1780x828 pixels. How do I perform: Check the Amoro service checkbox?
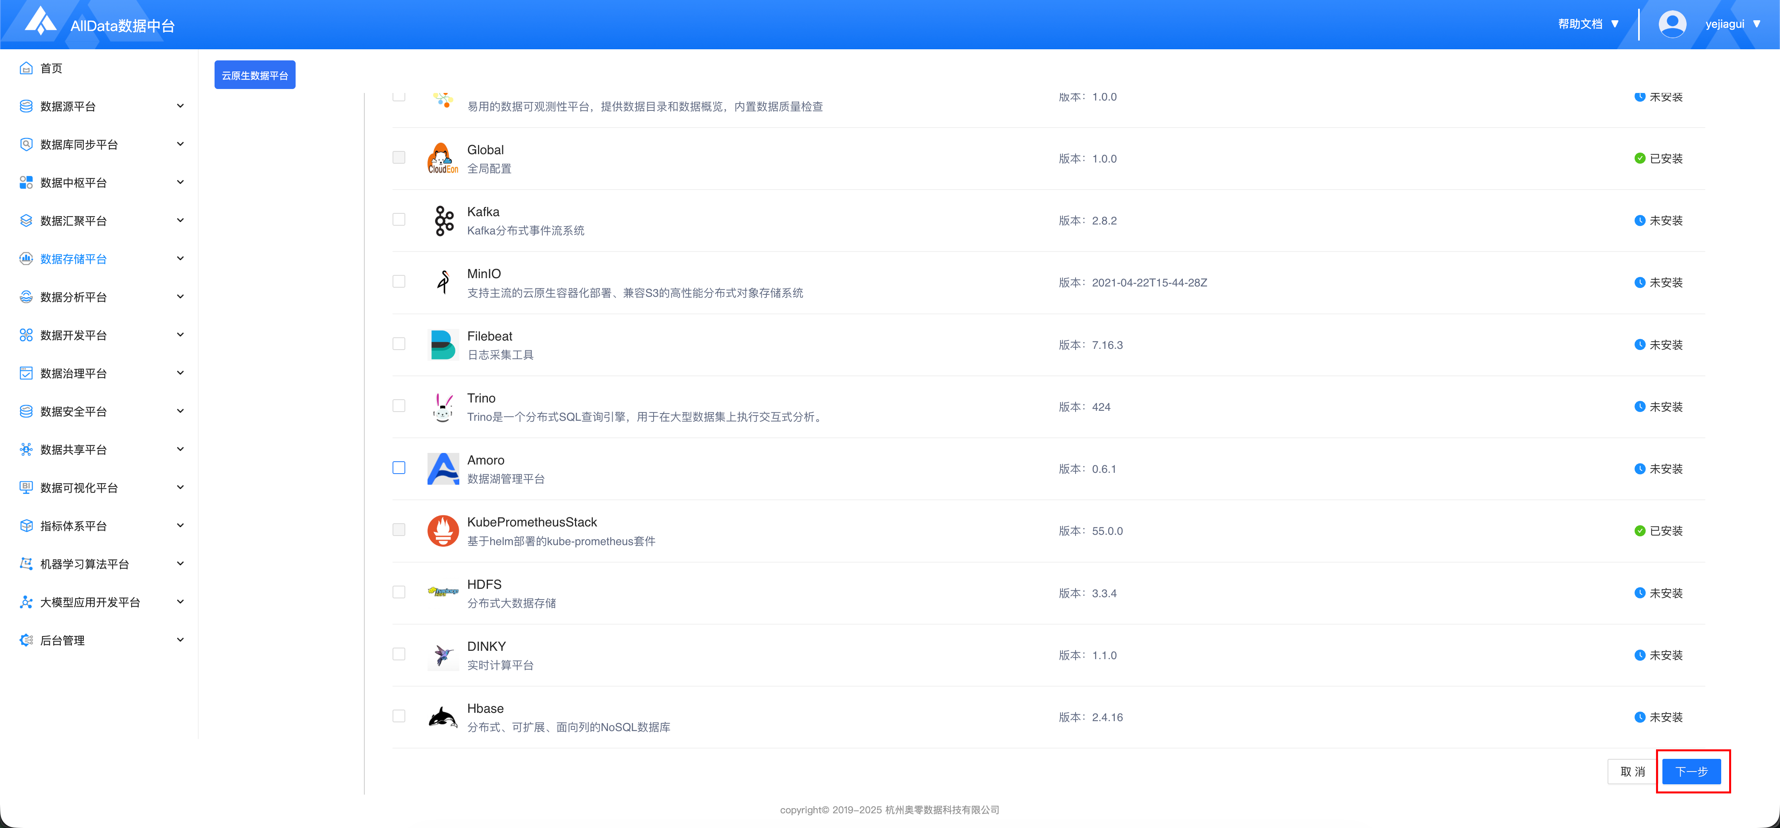(399, 468)
